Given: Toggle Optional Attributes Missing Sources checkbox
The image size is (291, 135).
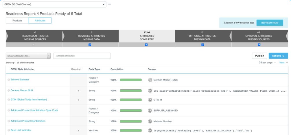Looking at the screenshot, I should 259,45.
